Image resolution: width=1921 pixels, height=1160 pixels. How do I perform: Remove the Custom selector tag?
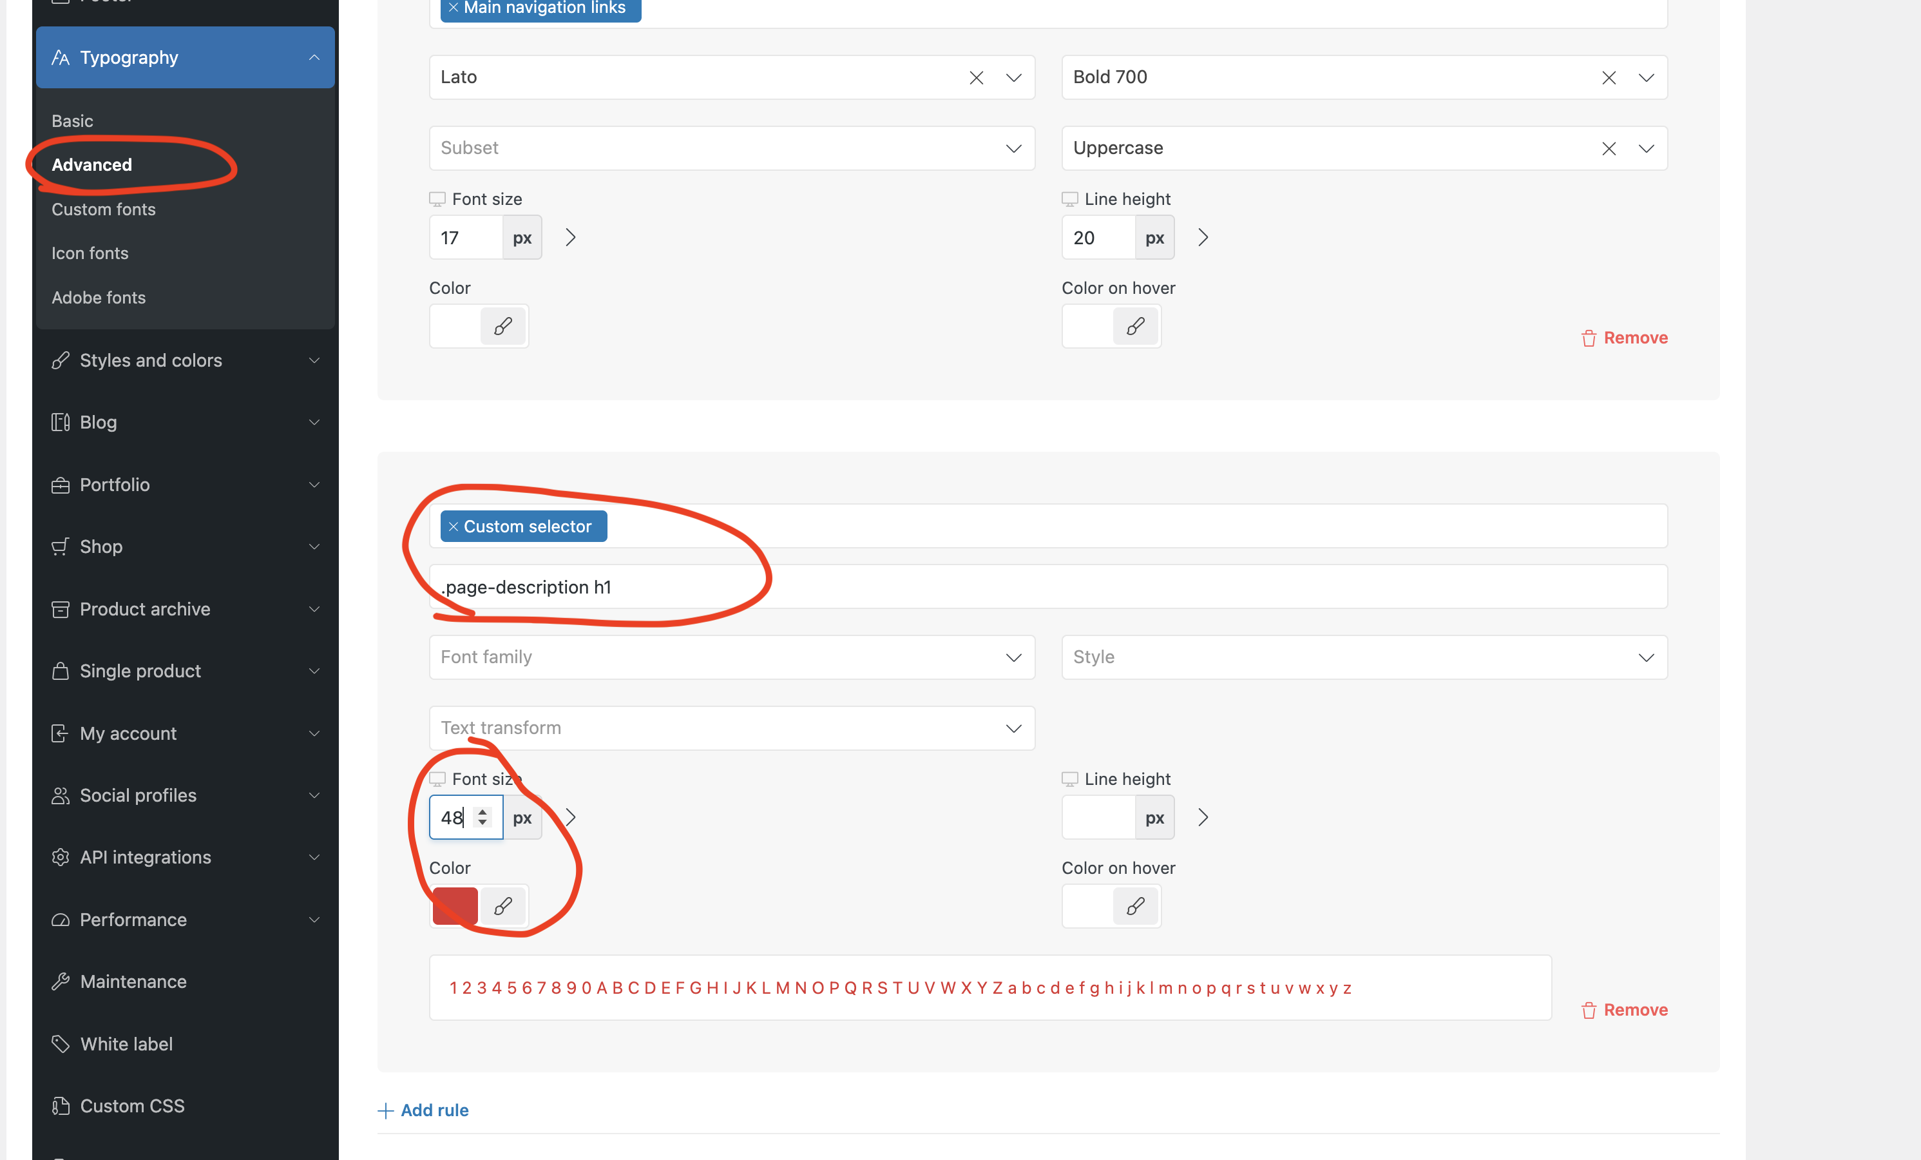click(453, 527)
